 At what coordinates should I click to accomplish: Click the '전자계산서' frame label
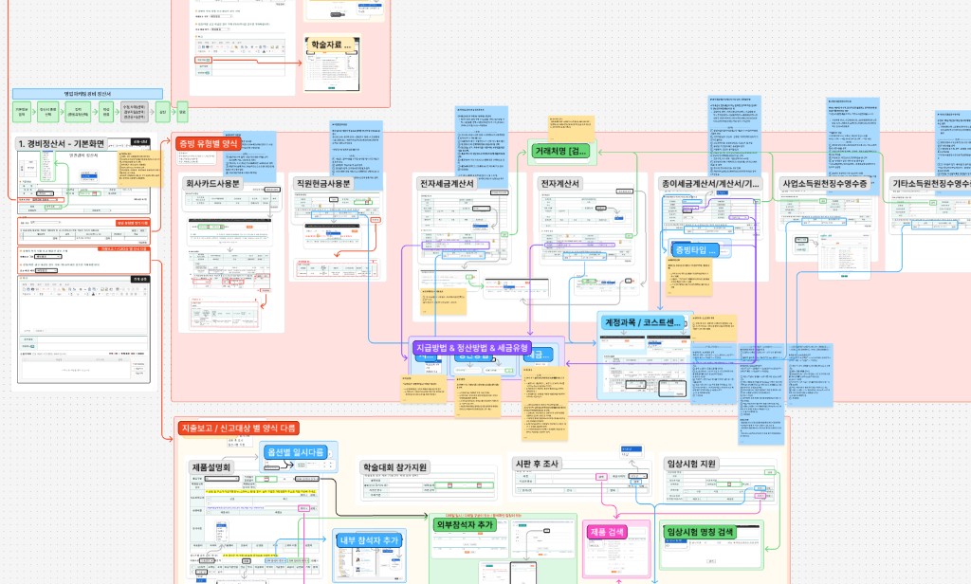click(559, 183)
